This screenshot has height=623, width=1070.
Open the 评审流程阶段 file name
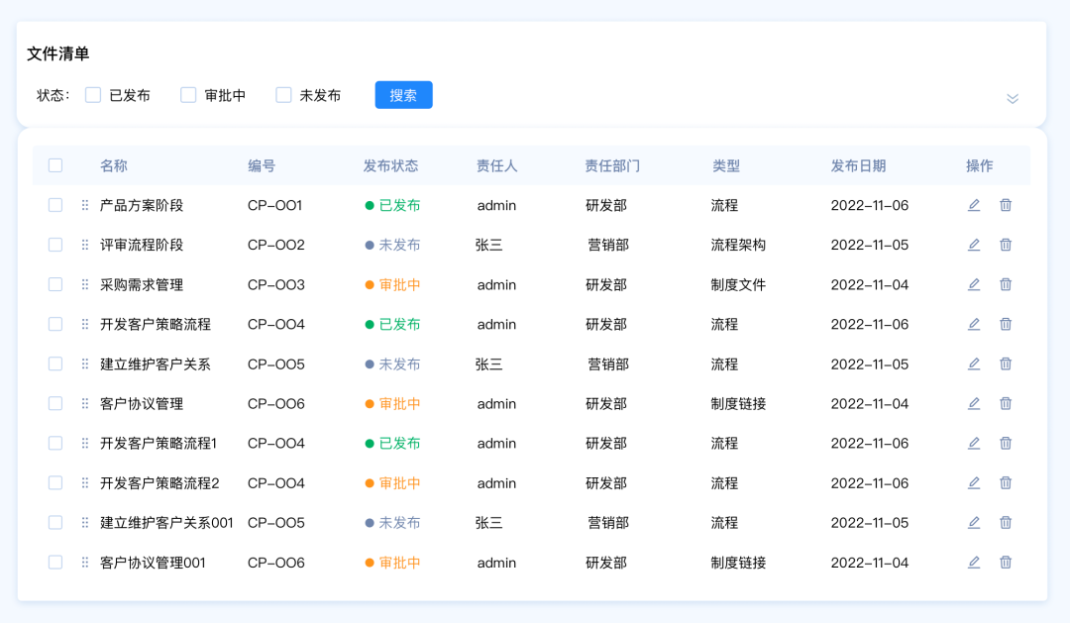pos(142,245)
